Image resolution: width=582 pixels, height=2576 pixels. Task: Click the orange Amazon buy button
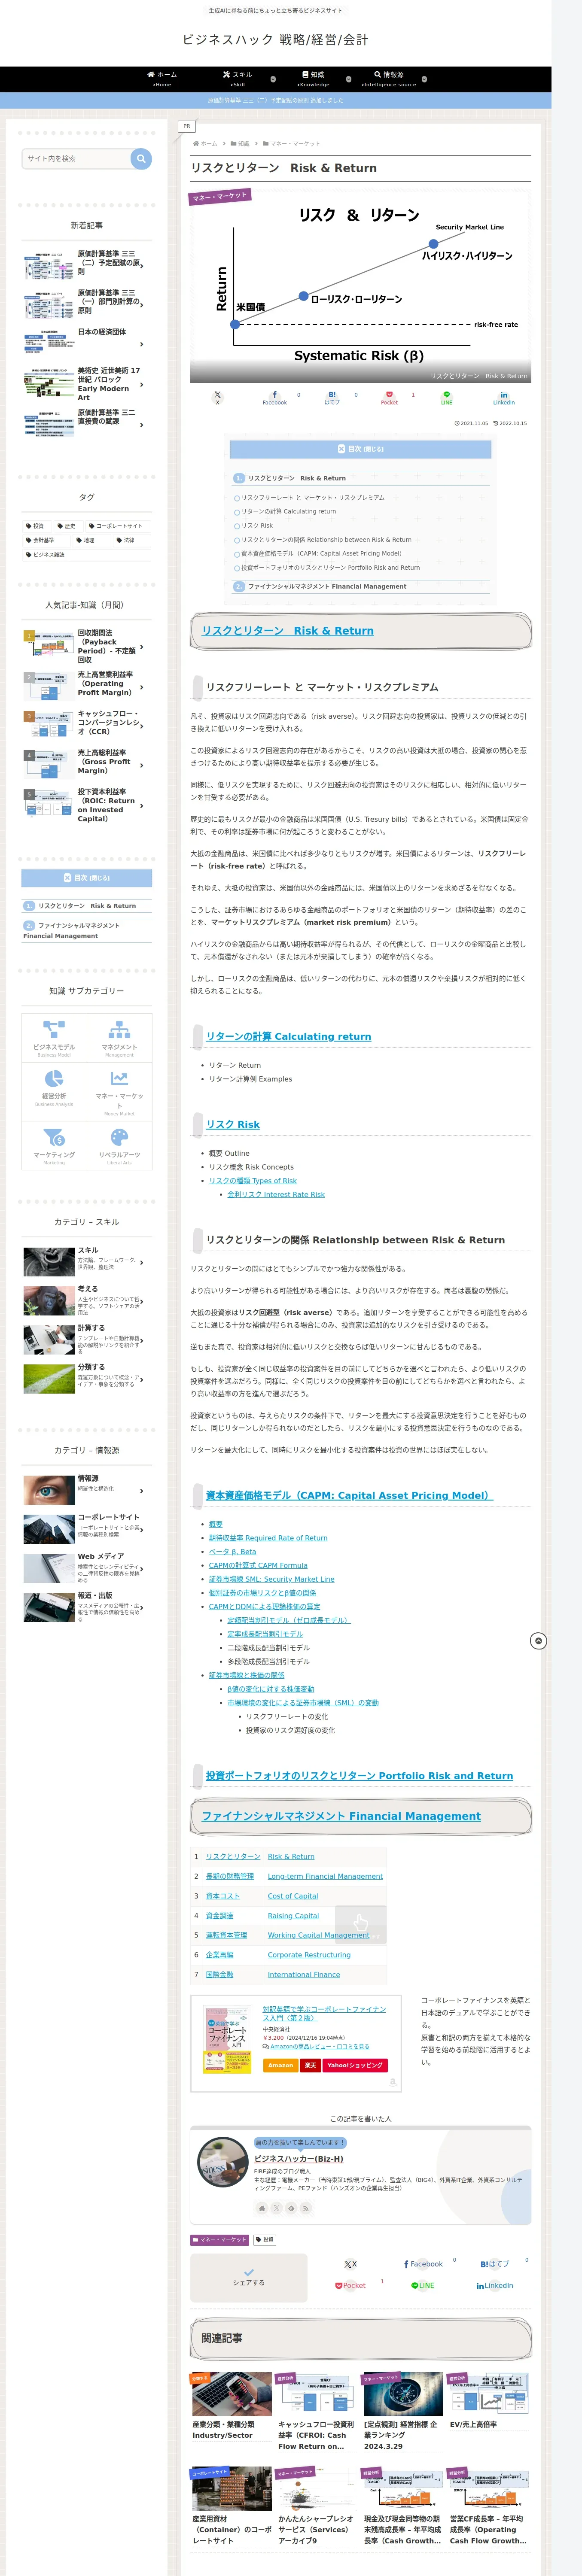(x=280, y=2065)
